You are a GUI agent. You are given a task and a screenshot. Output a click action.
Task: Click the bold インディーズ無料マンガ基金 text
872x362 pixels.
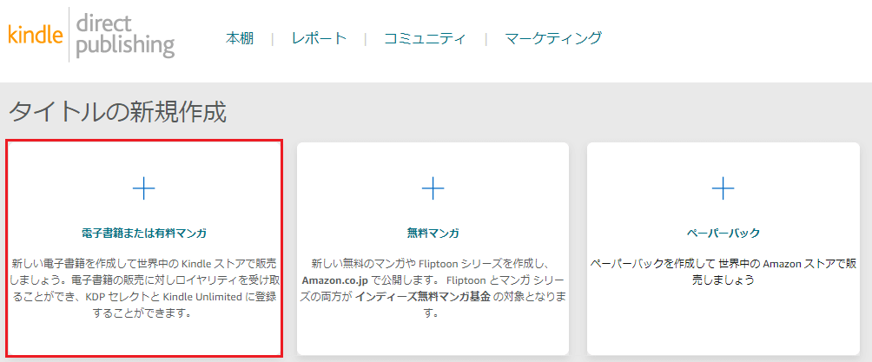click(424, 296)
